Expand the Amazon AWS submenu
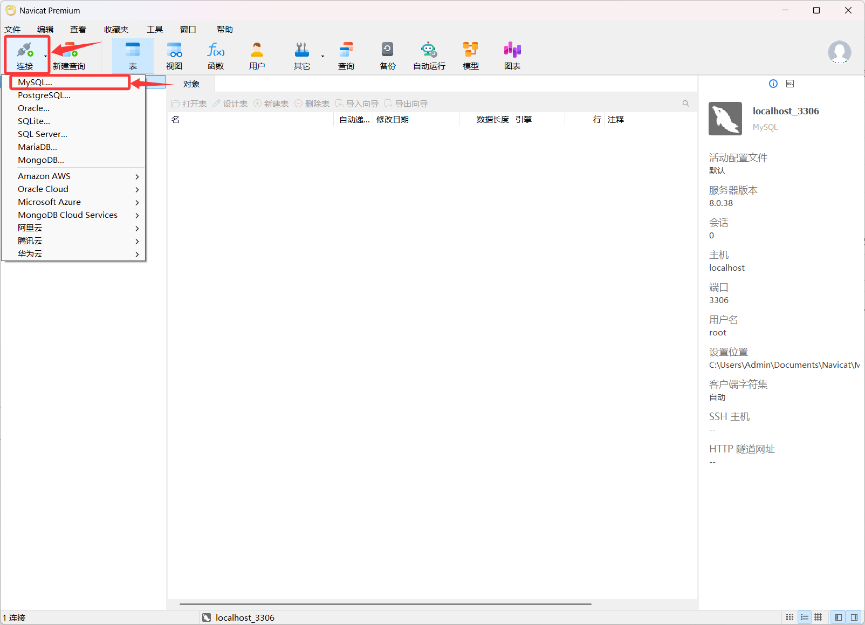The width and height of the screenshot is (865, 625). point(74,176)
